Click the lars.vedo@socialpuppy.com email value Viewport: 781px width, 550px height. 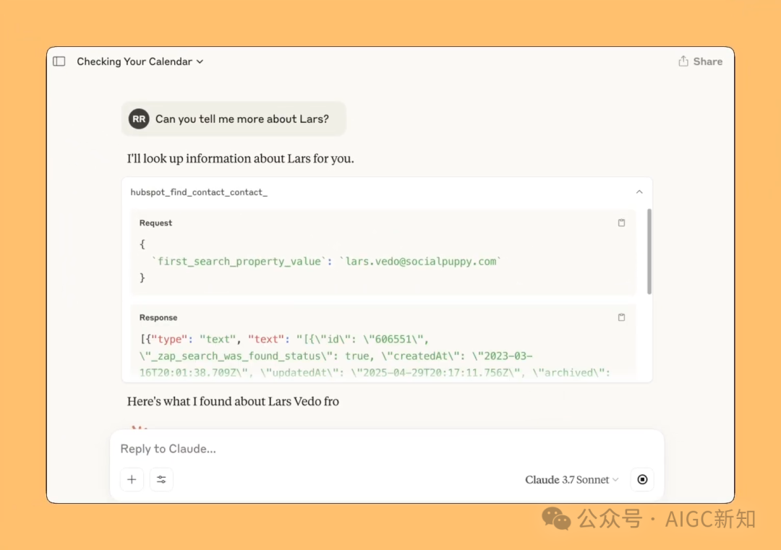coord(421,262)
